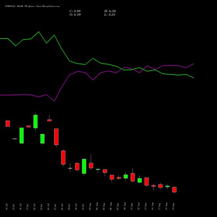Screen dimensions: 217x217
Task: Click the closing price value C: 3.80
Action: (x=75, y=11)
